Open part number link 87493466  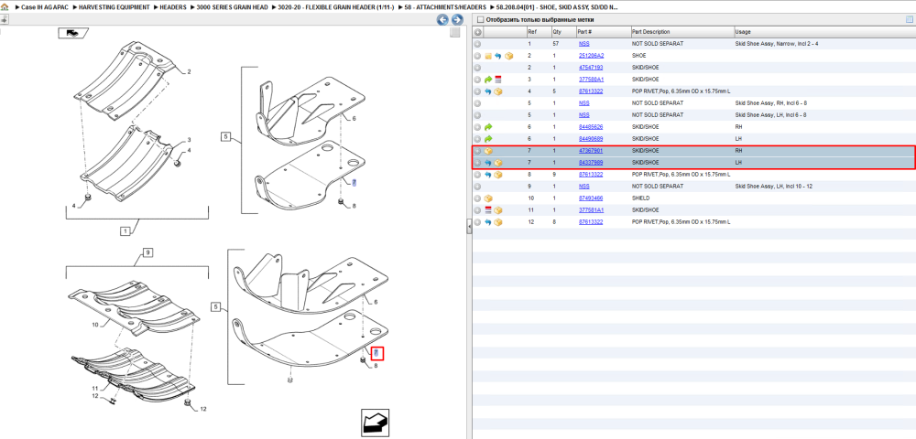click(x=591, y=198)
